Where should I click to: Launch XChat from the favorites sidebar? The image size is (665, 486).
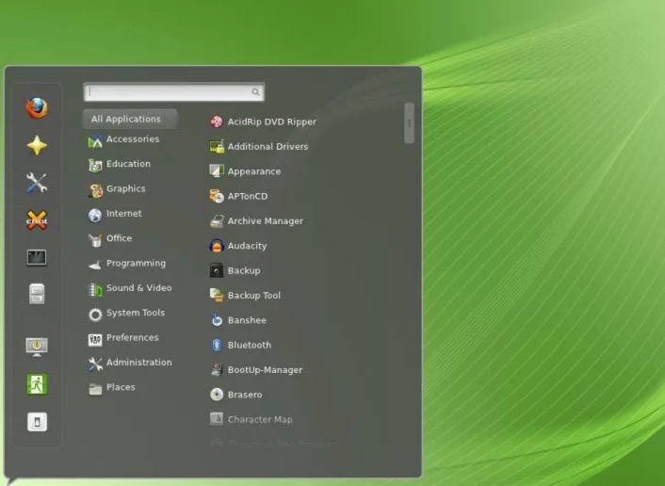pyautogui.click(x=37, y=220)
